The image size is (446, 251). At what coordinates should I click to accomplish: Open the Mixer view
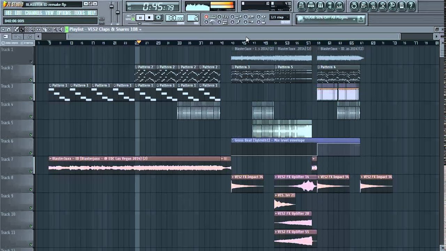coord(339,6)
